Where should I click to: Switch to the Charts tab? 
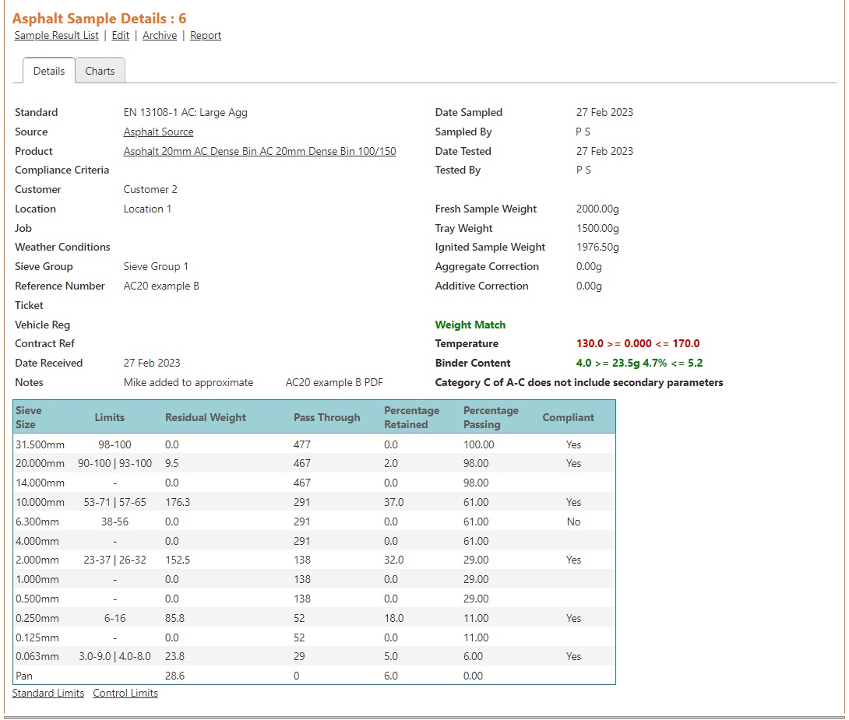(100, 71)
